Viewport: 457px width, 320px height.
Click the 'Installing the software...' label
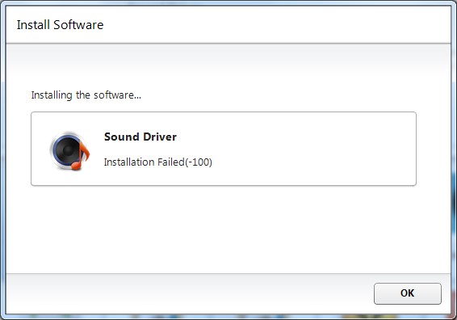tap(86, 95)
